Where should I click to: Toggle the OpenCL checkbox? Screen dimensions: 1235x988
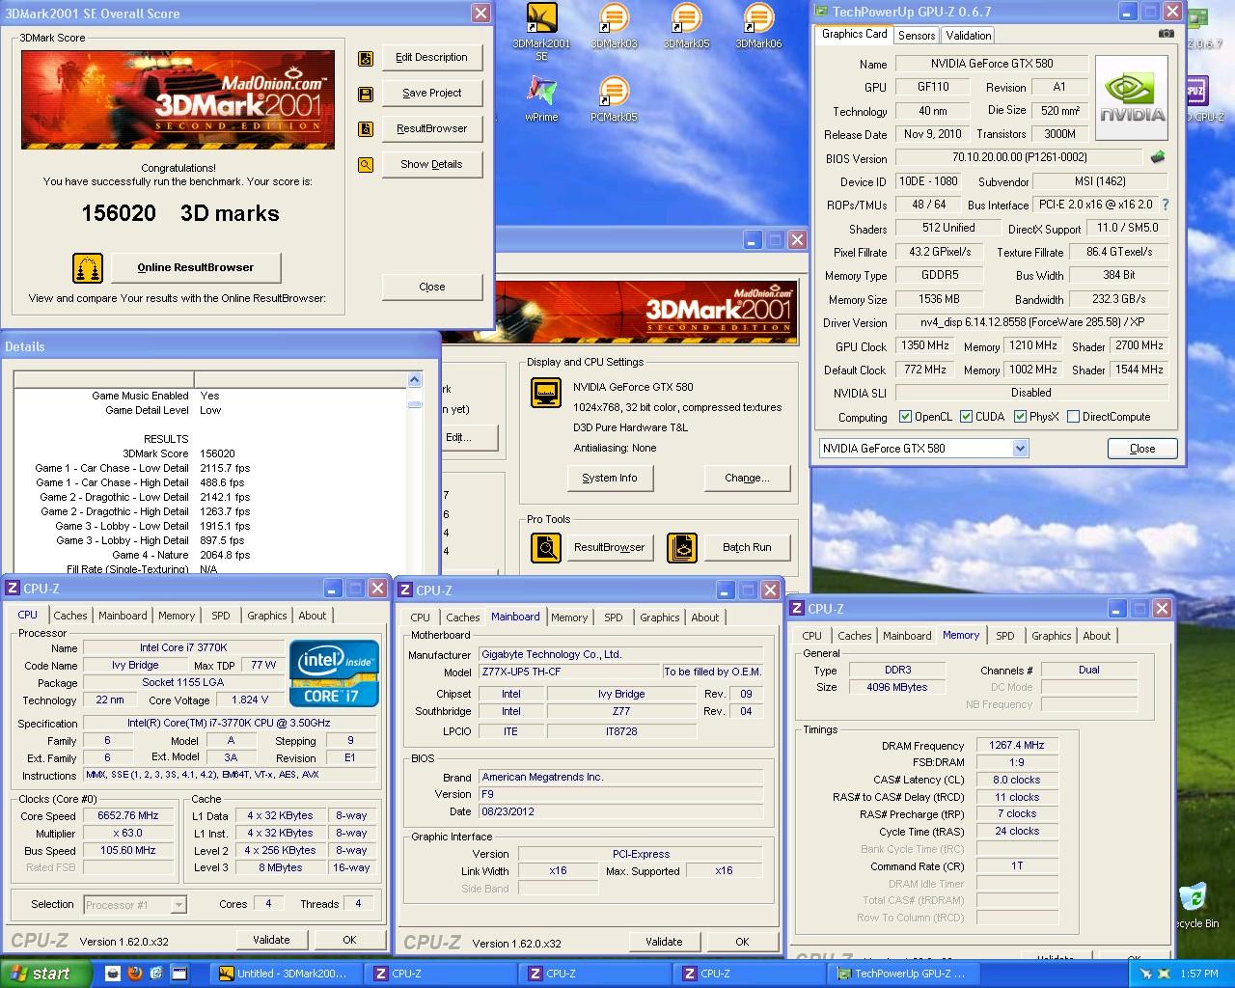pos(905,417)
